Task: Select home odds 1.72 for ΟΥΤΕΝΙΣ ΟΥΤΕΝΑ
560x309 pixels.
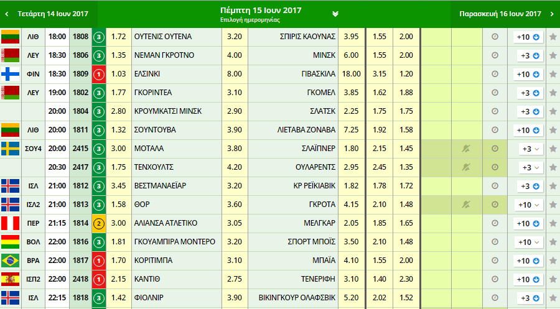Action: (x=118, y=37)
